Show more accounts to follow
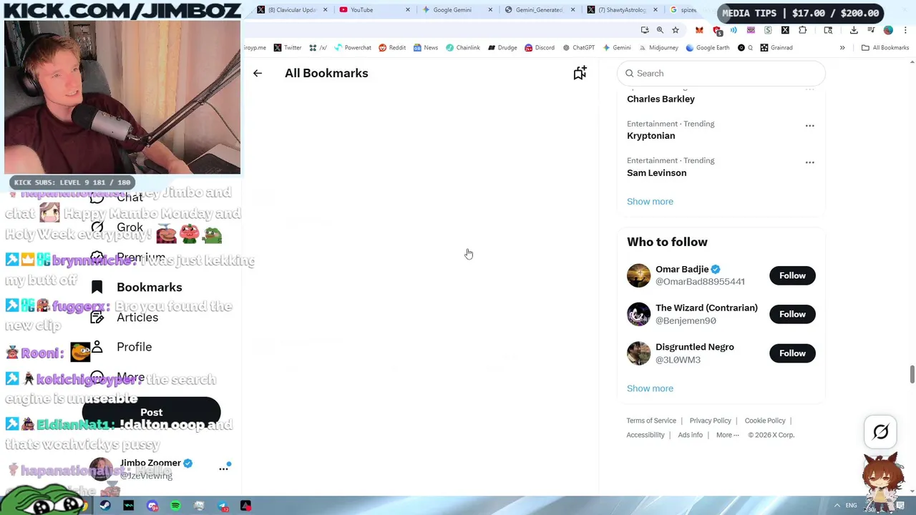This screenshot has height=515, width=916. click(650, 388)
